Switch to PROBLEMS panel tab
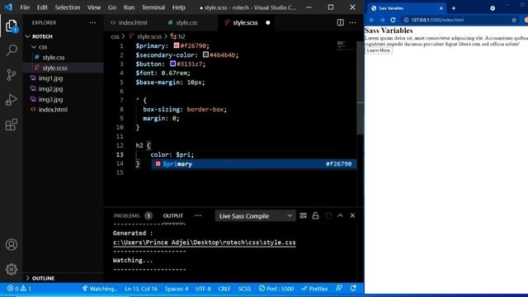Viewport: 528px width, 297px height. point(126,215)
